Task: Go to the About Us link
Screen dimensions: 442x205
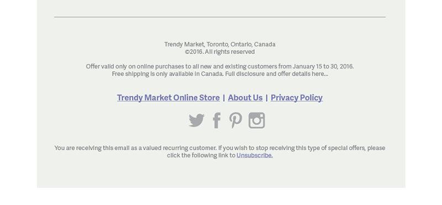Action: [245, 98]
